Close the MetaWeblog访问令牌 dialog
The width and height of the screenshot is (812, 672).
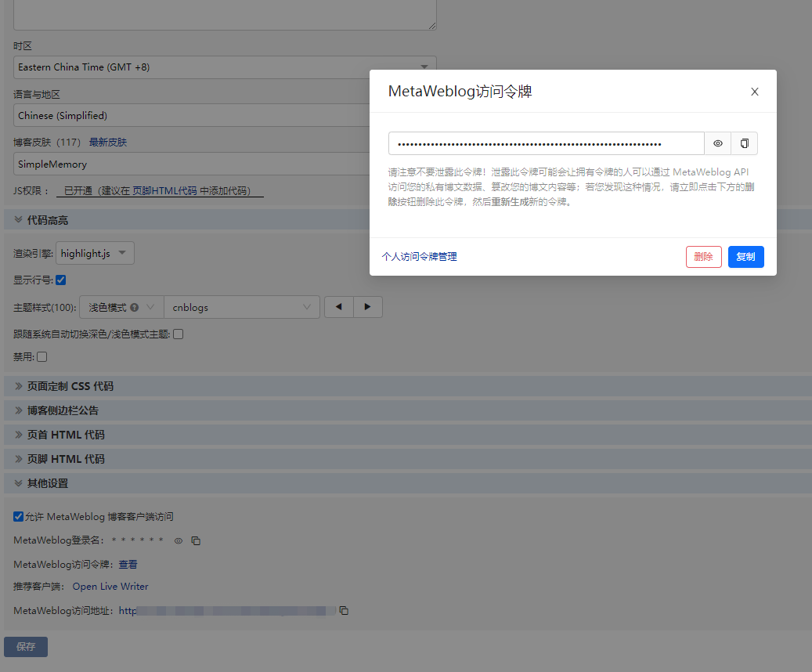pos(755,92)
